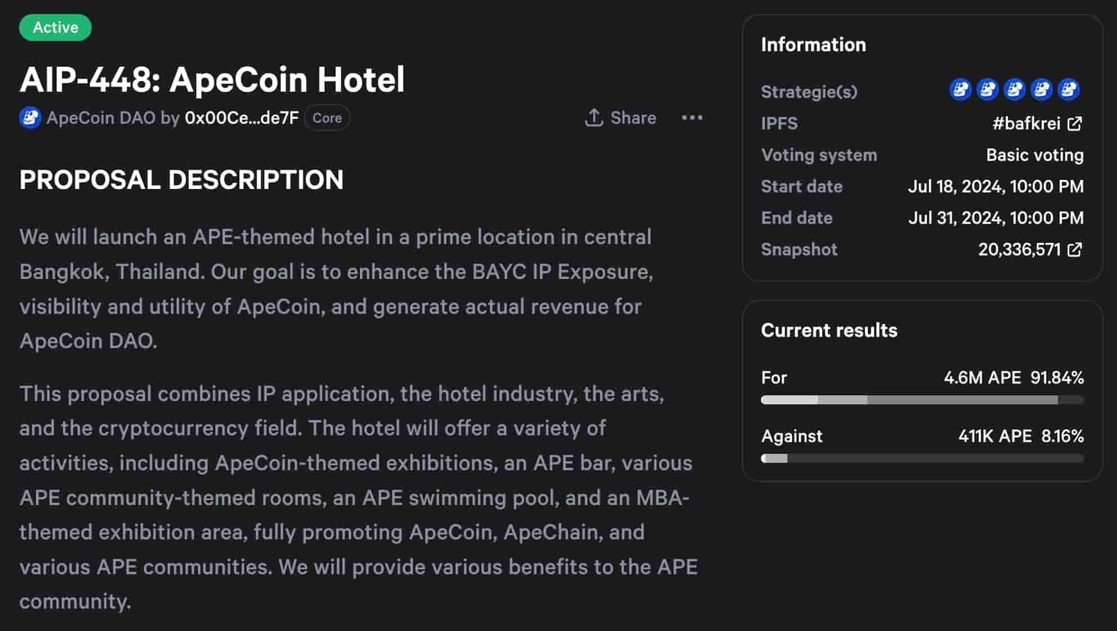Open the #bafkrei IPFS hash link

(x=1026, y=123)
